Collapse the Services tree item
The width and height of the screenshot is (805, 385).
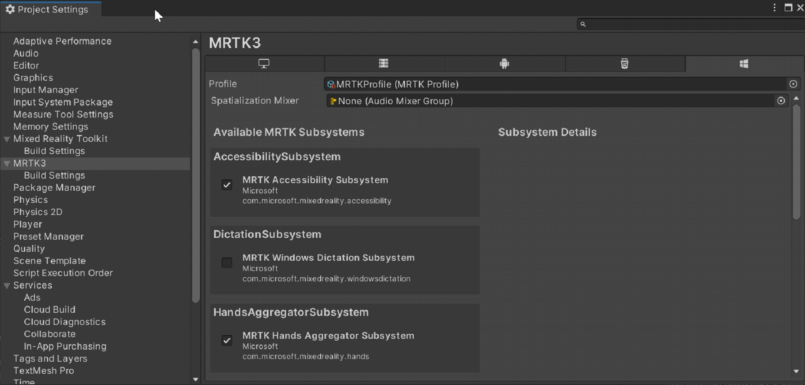7,286
